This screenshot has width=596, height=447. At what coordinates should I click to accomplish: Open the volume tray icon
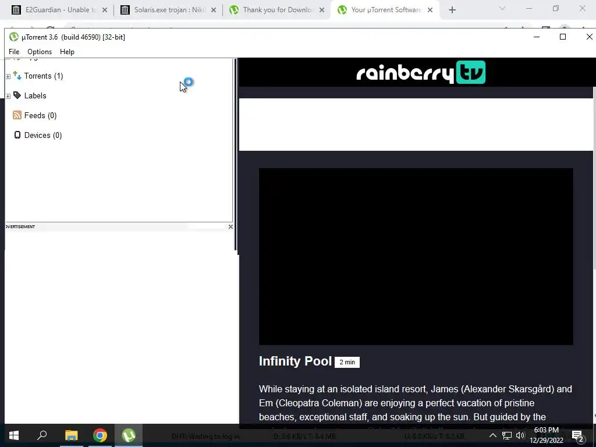520,435
